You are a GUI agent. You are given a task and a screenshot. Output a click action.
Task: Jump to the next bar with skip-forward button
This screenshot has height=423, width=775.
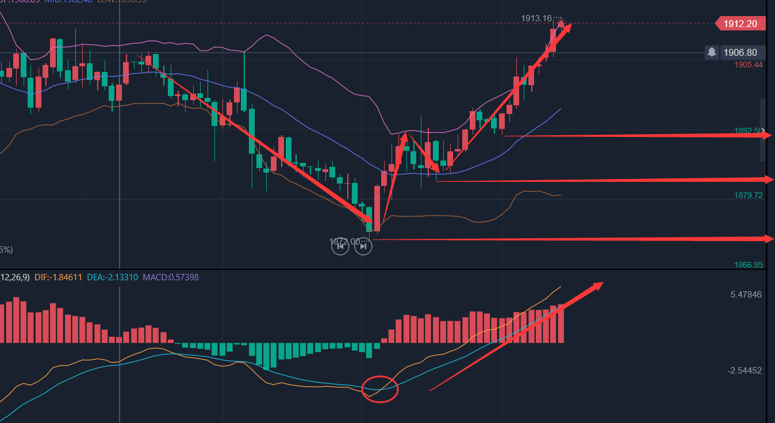point(364,246)
